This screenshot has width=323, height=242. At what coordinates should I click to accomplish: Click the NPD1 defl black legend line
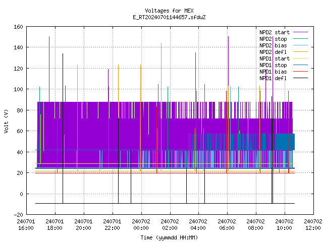[x=301, y=78]
